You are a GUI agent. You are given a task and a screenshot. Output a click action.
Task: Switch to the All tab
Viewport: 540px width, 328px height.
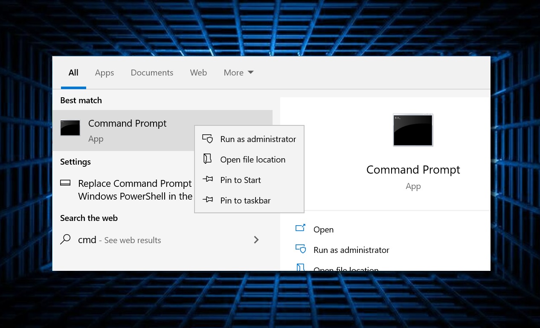coord(73,73)
